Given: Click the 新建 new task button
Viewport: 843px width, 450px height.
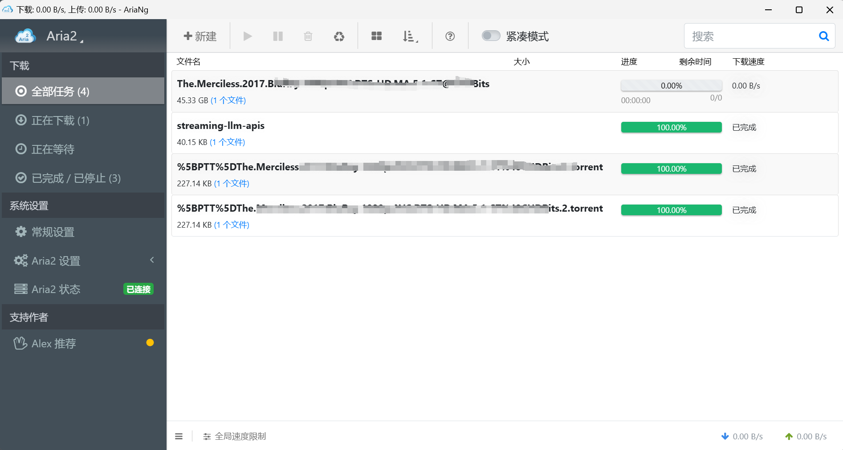Looking at the screenshot, I should tap(200, 36).
